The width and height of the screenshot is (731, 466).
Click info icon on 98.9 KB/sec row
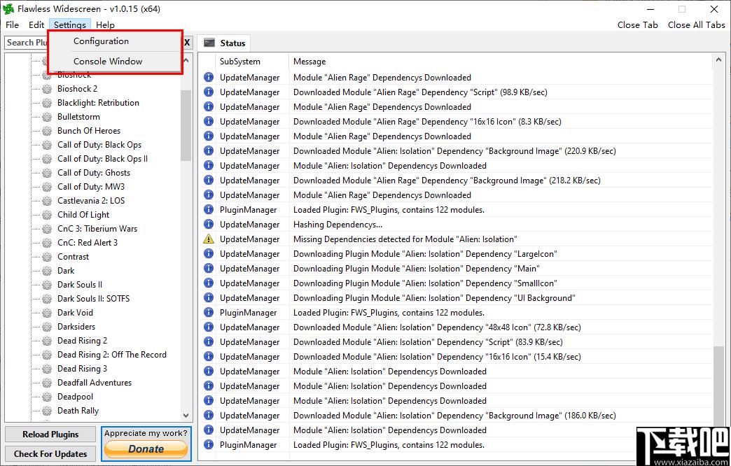(209, 92)
